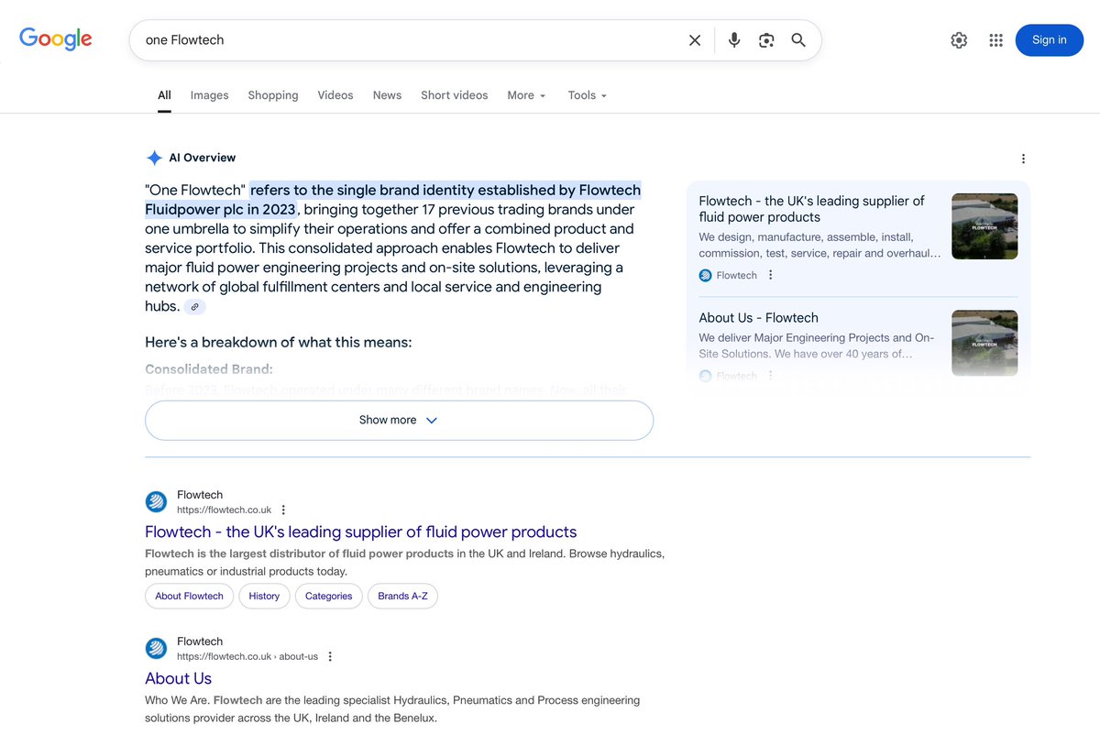Switch to Short videos tab
1100x735 pixels.
(455, 95)
